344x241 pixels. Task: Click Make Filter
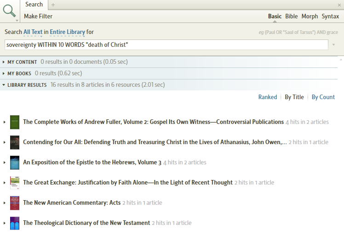[x=38, y=16]
